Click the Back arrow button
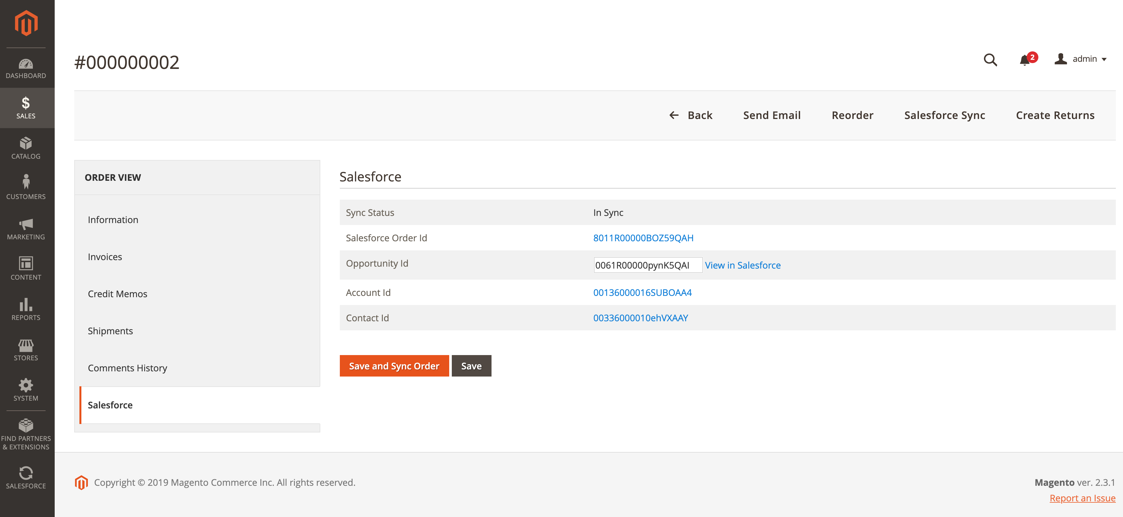 [690, 115]
